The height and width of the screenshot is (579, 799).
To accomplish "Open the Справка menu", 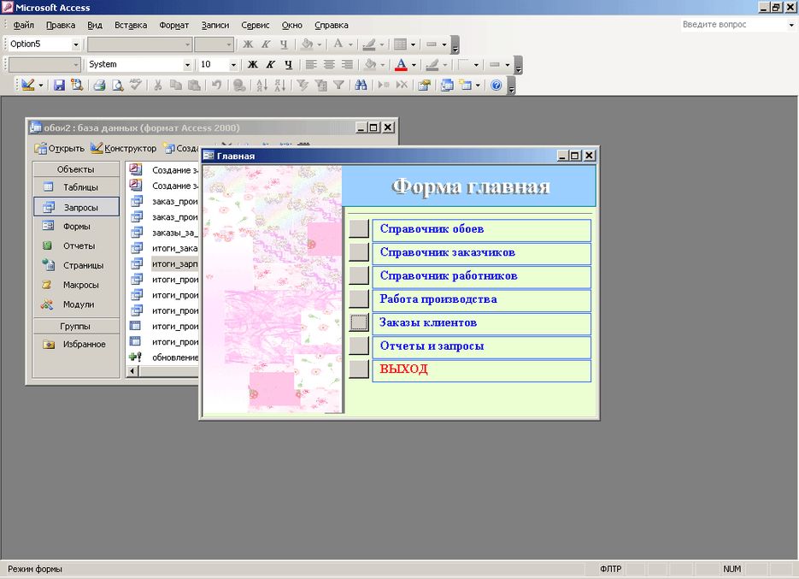I will point(332,25).
